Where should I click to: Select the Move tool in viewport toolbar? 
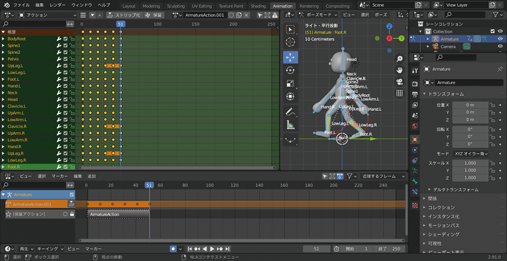point(290,57)
